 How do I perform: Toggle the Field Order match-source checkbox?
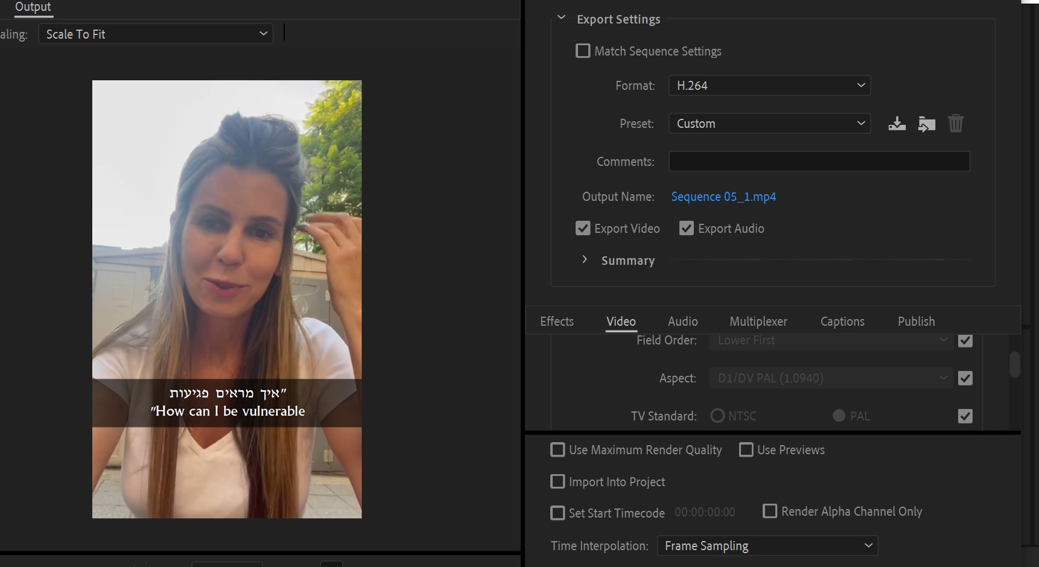[x=965, y=340]
